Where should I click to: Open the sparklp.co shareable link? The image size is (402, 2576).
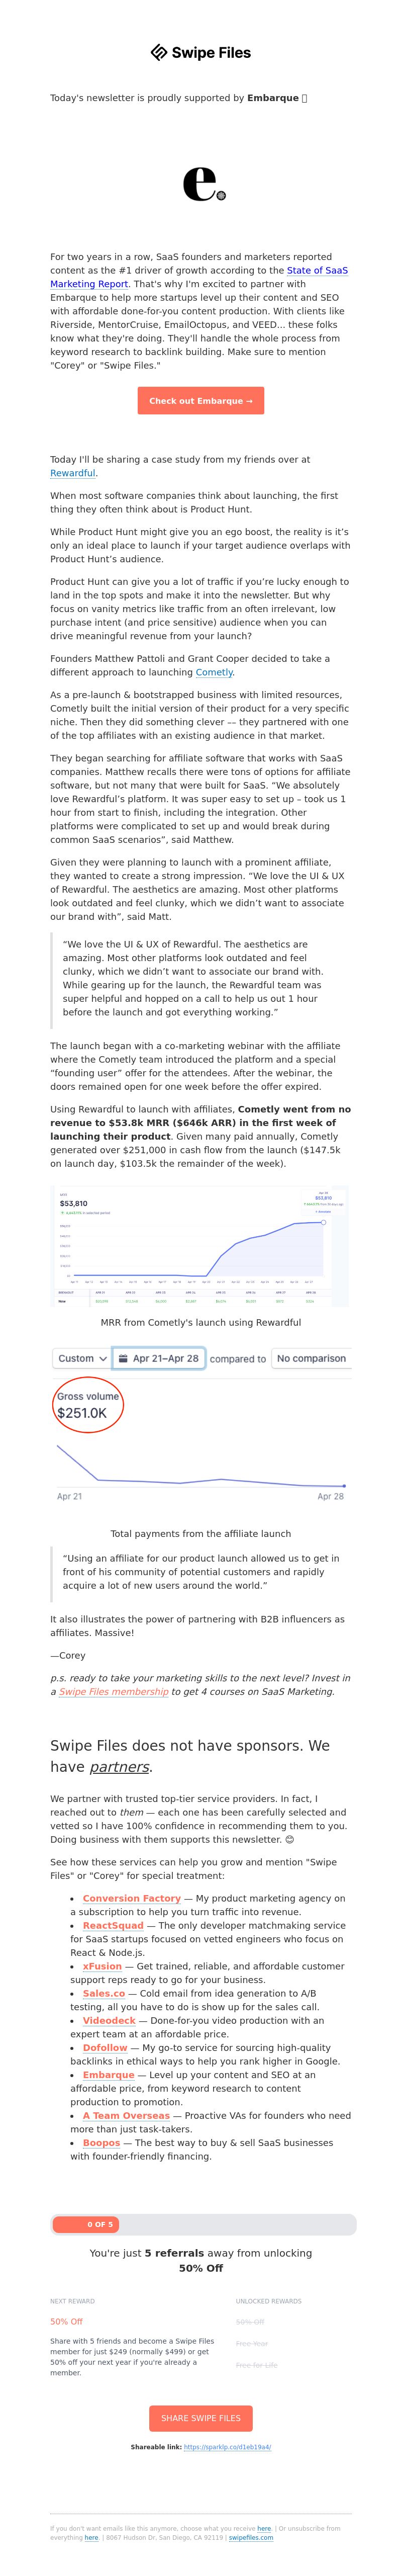point(228,2447)
